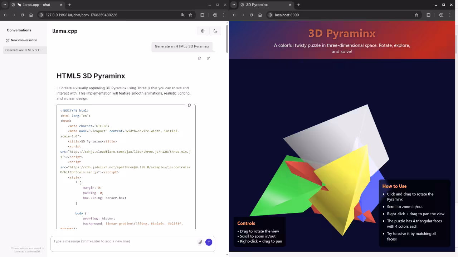The width and height of the screenshot is (458, 257).
Task: Copy the assistant's response using copy icon
Action: click(x=200, y=58)
